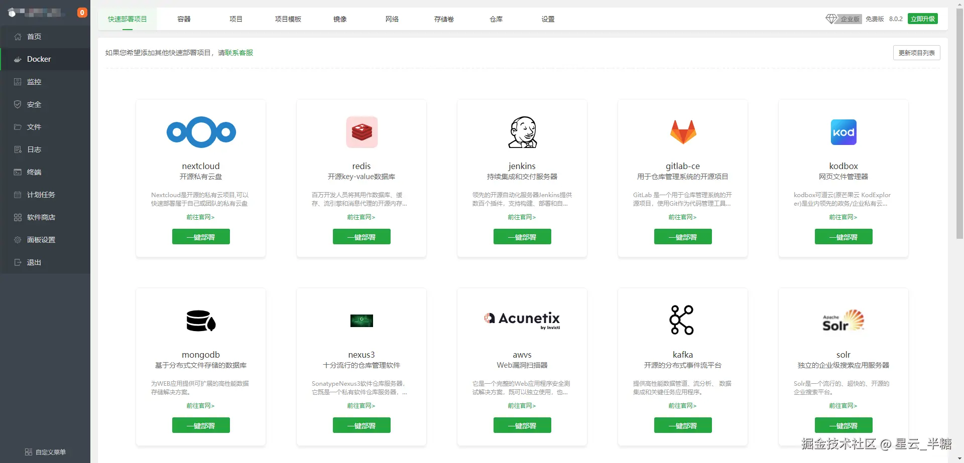Open awvs 前往官网 link

522,406
